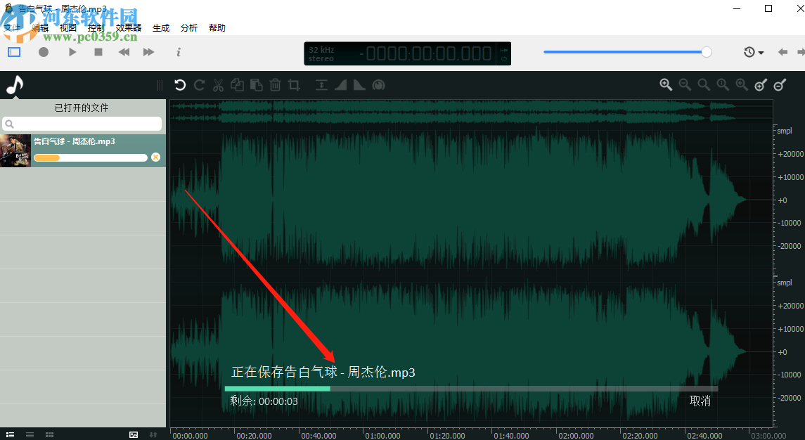805x440 pixels.
Task: Click the redo arrow icon
Action: point(199,84)
